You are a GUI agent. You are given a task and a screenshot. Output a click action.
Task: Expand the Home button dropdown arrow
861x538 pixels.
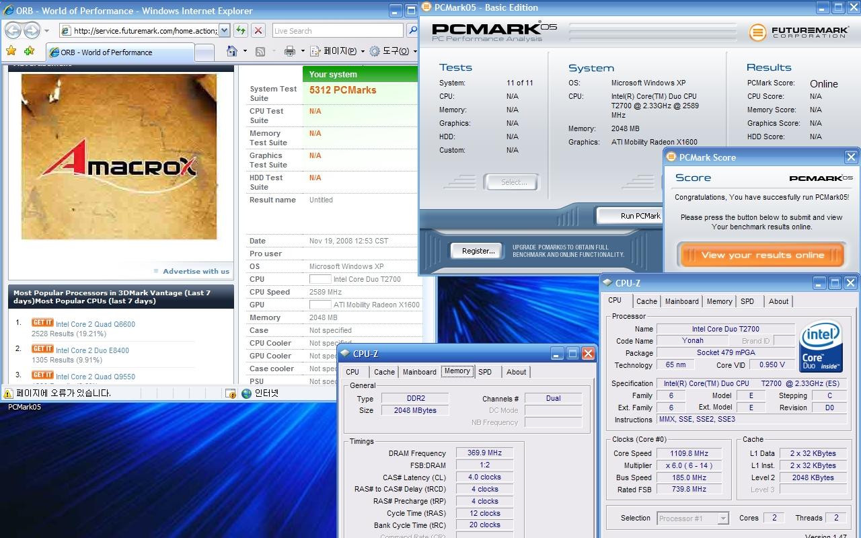pos(245,51)
